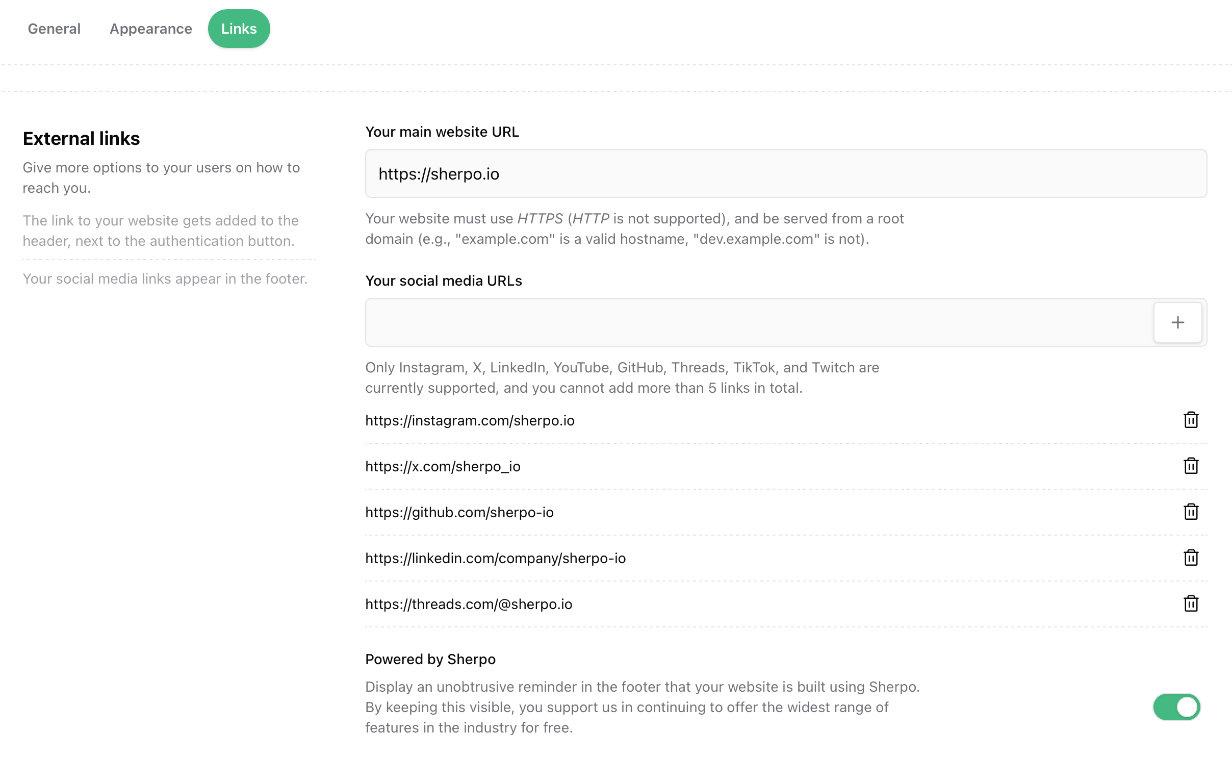1232x757 pixels.
Task: Delete the Threads social media link
Action: [1190, 604]
